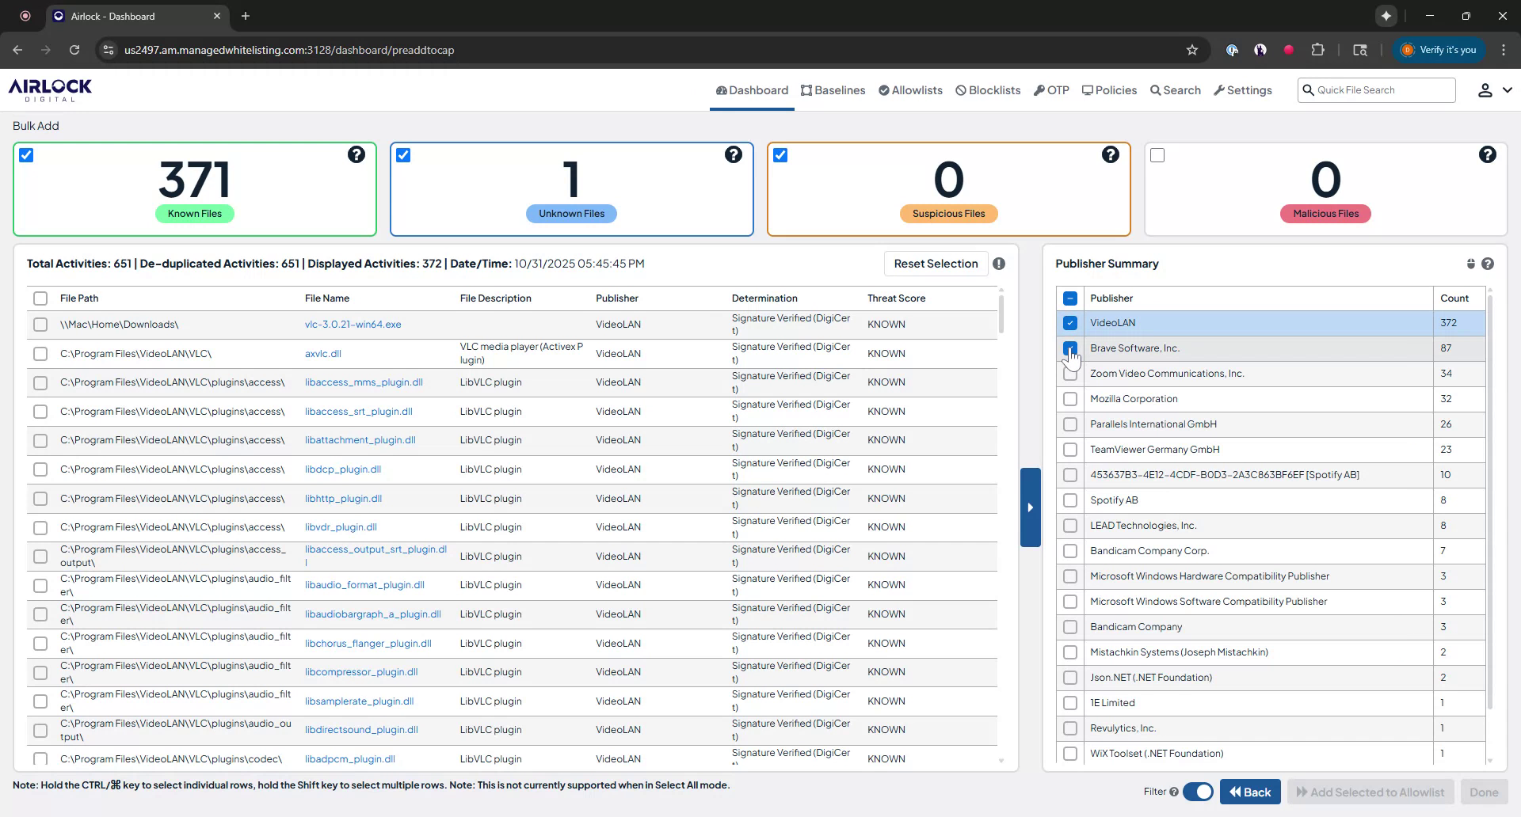1521x817 pixels.
Task: Turn off the Filter toggle switch
Action: click(x=1198, y=792)
